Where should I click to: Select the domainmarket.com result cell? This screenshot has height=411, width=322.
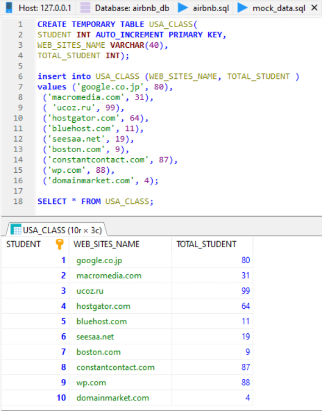120,398
